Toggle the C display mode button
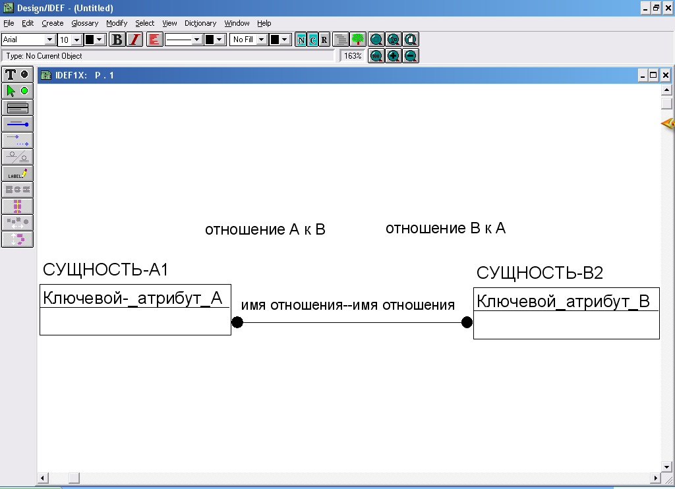Screen dimensions: 675x489 click(313, 40)
